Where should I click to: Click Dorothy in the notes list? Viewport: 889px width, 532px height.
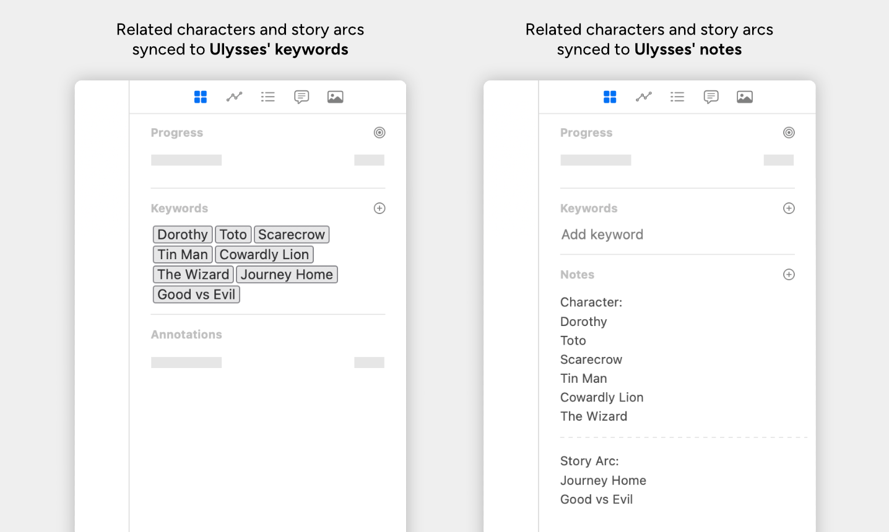tap(584, 322)
